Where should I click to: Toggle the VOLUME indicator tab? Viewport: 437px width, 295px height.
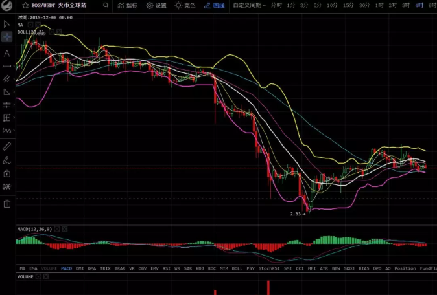49,268
